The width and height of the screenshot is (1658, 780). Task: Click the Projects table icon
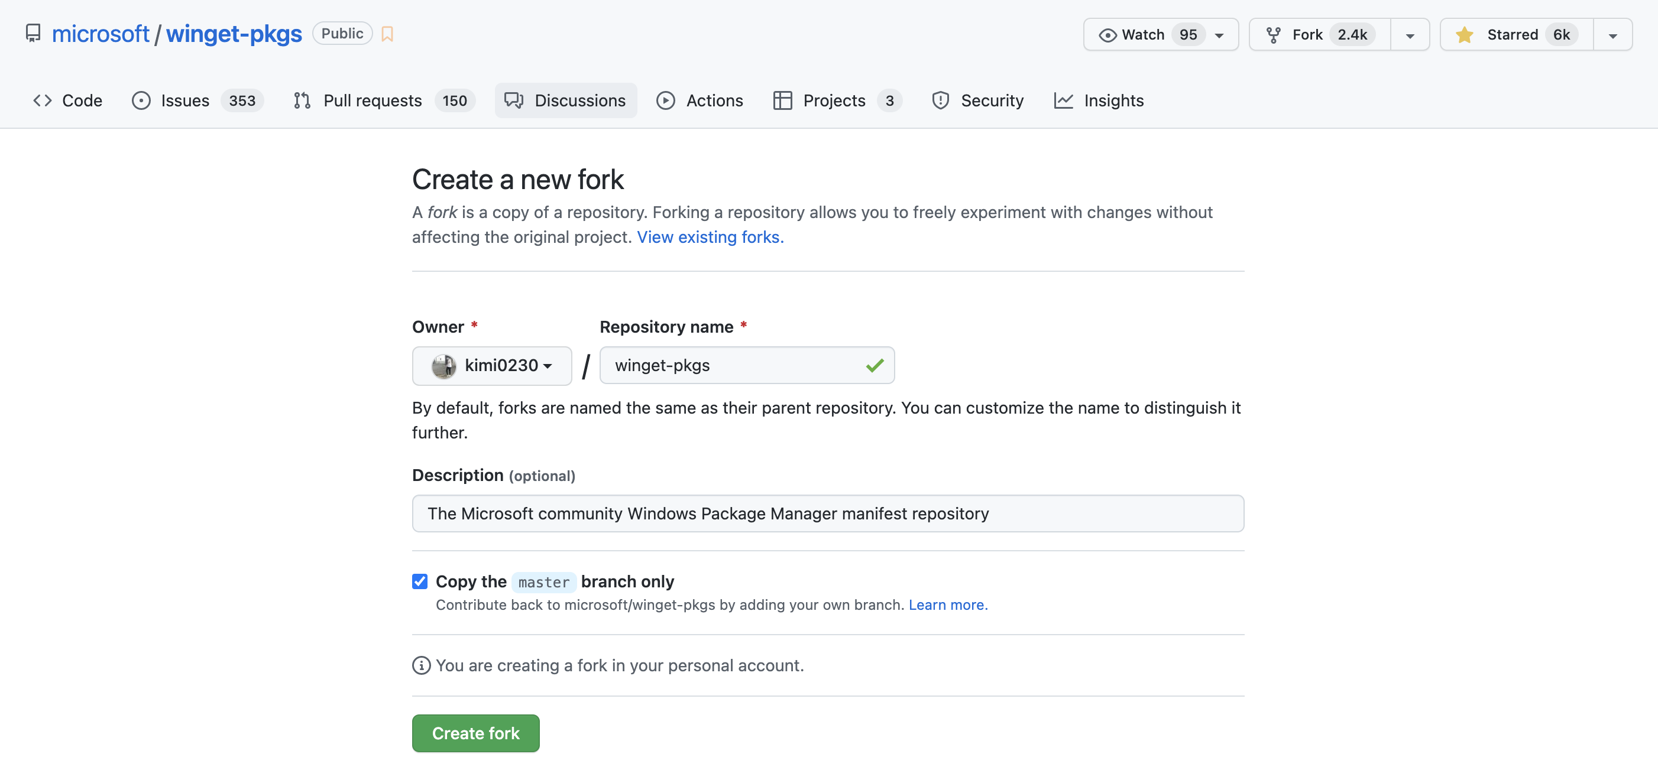tap(782, 100)
